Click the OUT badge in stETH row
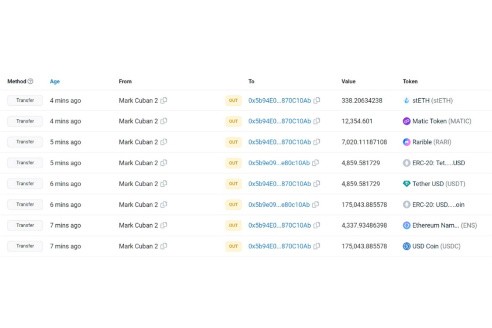This screenshot has height=328, width=492. (233, 100)
